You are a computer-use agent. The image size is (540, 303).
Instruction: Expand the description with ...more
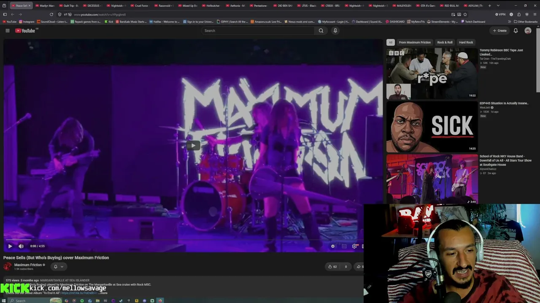point(103,293)
